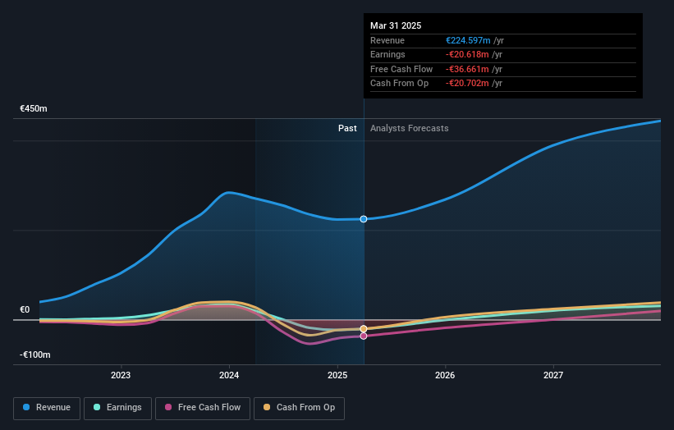Image resolution: width=674 pixels, height=430 pixels.
Task: Select the 2026 x-axis label
Action: (x=445, y=375)
